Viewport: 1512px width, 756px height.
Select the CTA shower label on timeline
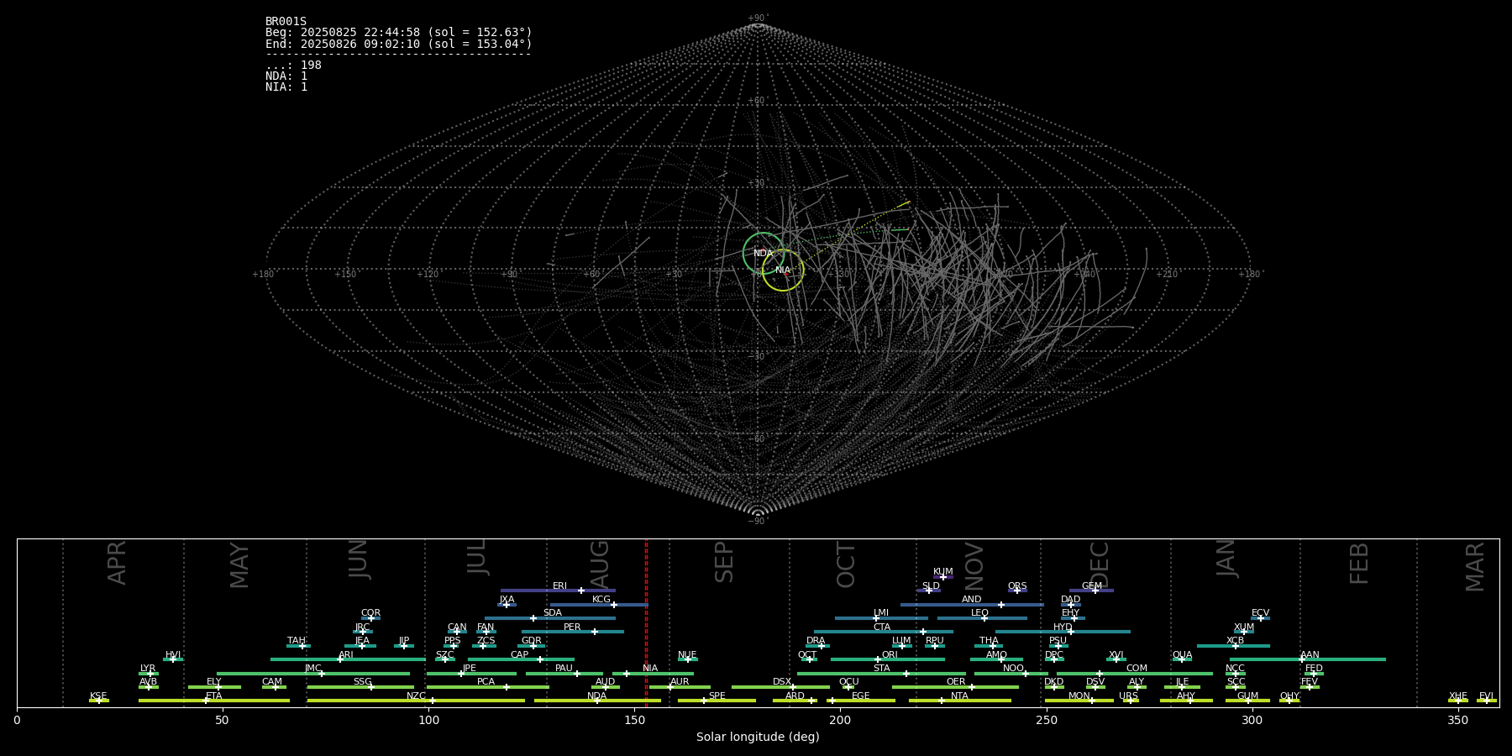click(881, 627)
